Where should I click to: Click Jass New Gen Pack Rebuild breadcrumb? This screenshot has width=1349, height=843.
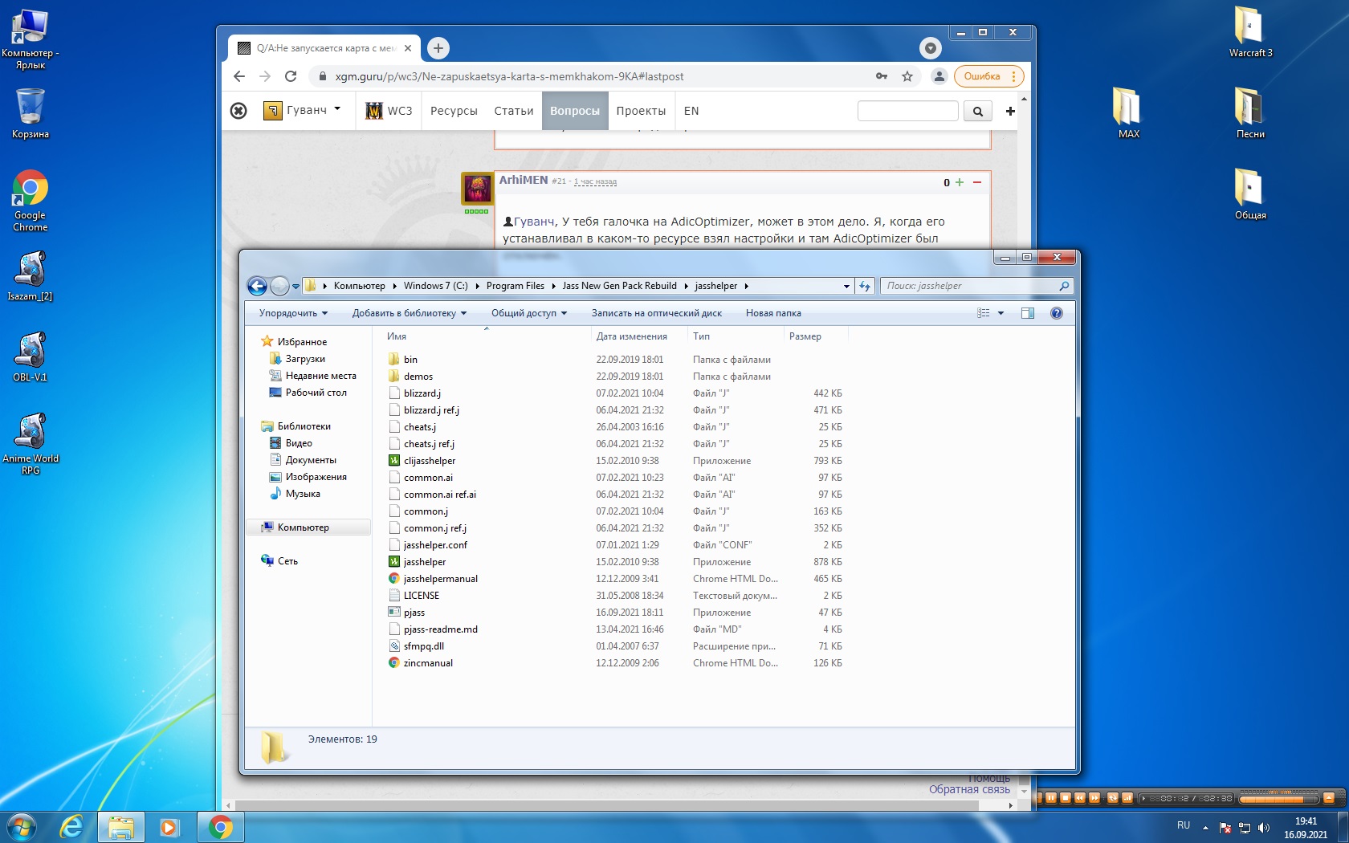[620, 286]
